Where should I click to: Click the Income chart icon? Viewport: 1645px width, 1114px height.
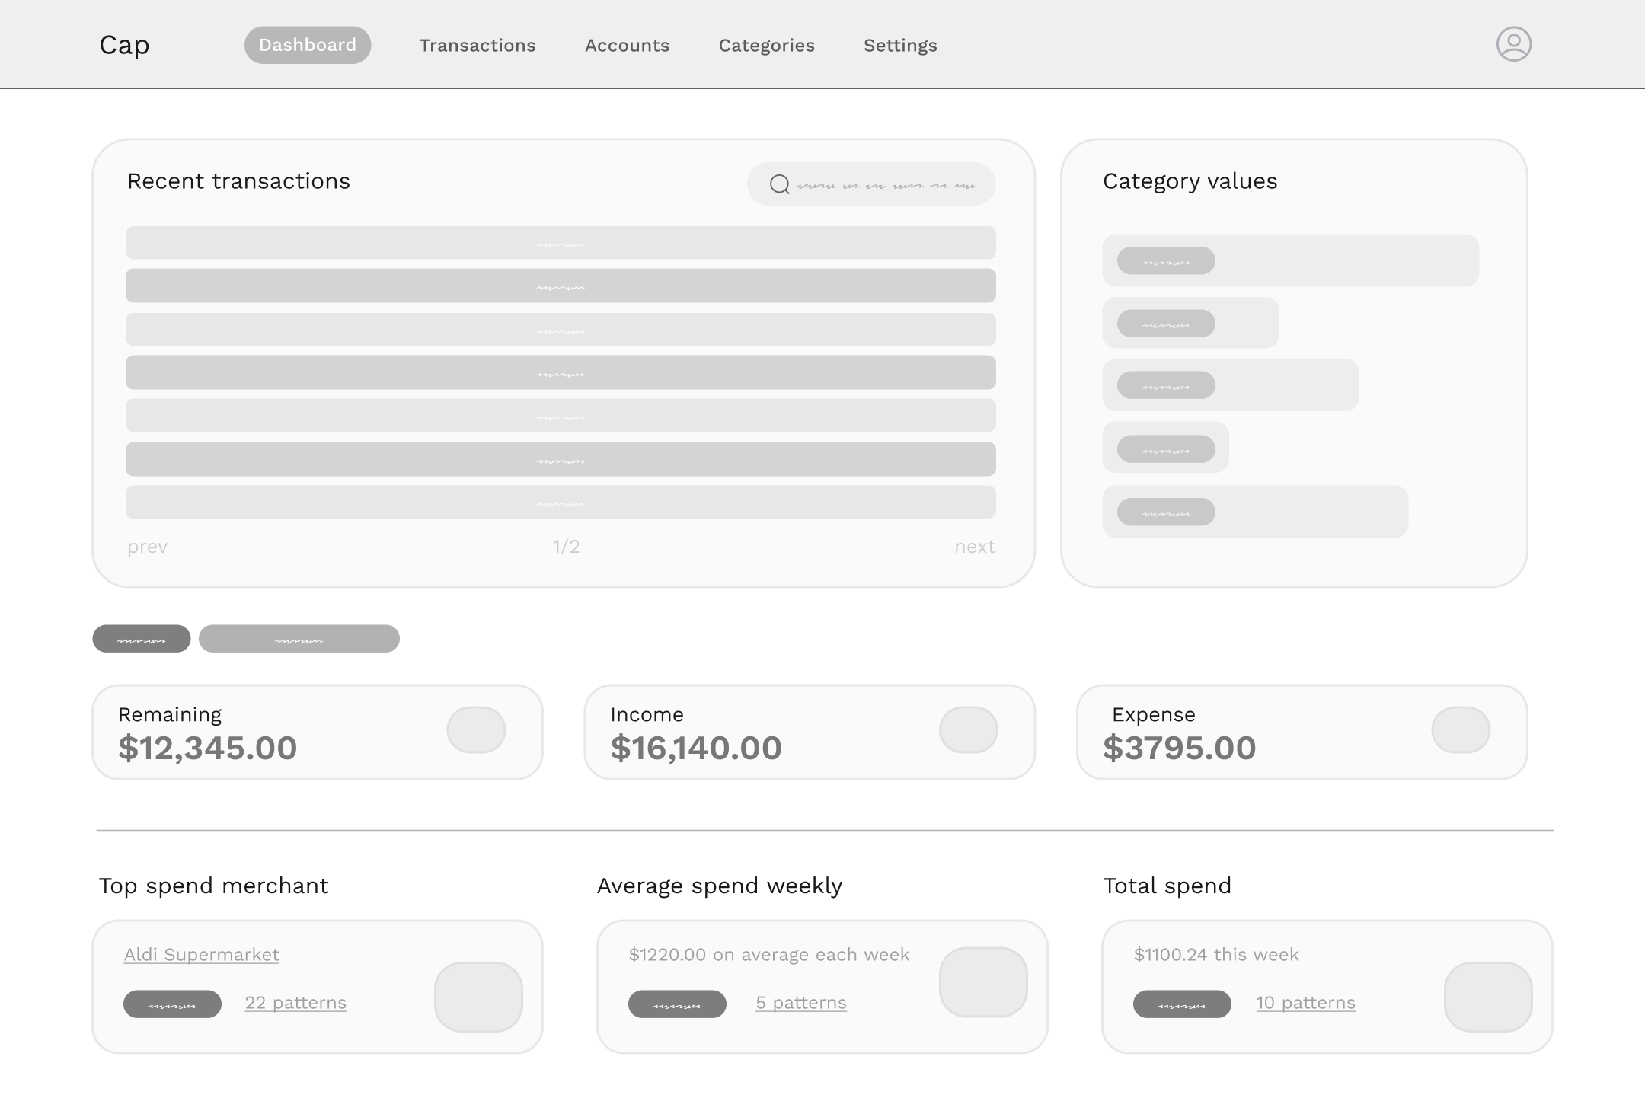(x=969, y=729)
